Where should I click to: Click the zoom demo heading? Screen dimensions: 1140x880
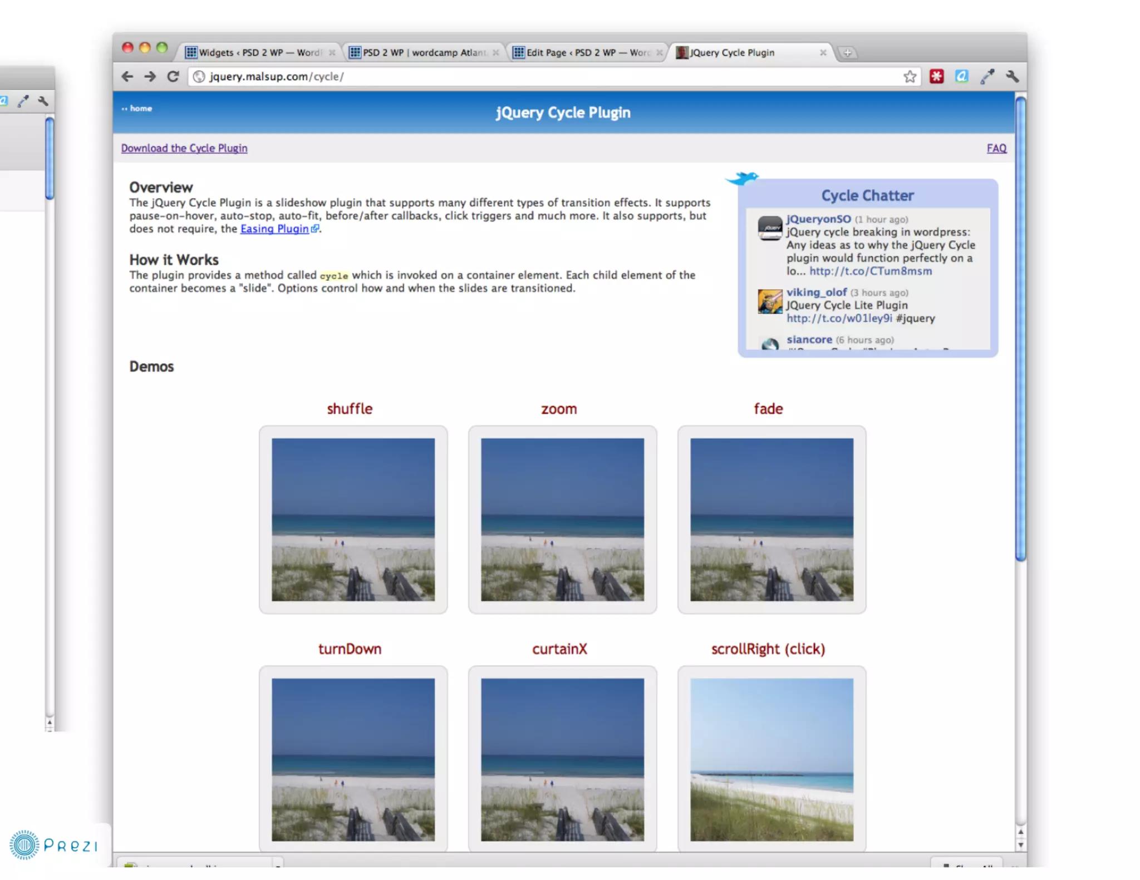click(x=559, y=409)
